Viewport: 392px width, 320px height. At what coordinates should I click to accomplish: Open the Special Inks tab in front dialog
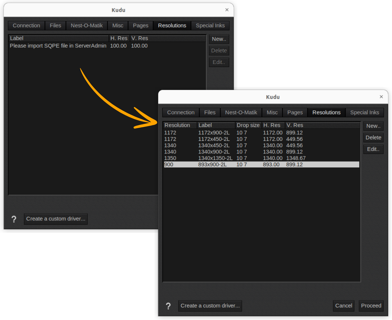tap(364, 112)
